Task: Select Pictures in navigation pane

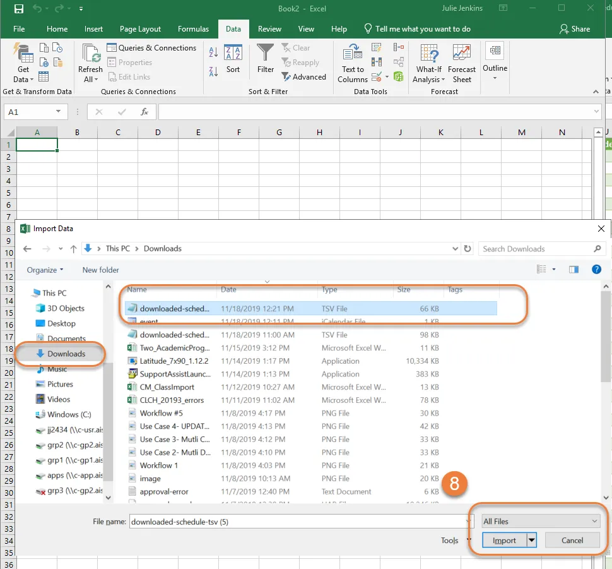Action: (55, 384)
